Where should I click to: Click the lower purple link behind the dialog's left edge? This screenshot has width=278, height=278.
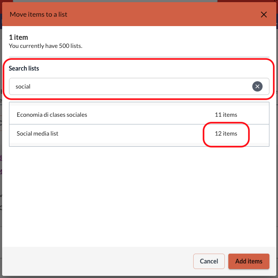1,172
